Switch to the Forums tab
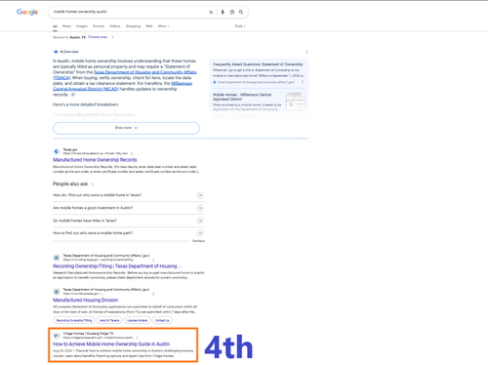Screen dimensions: 488x365 point(99,26)
